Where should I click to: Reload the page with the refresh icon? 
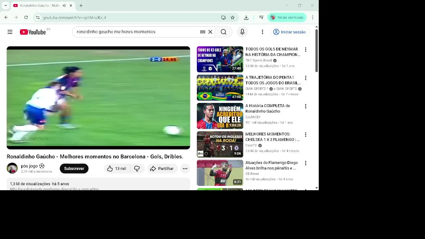[26, 17]
